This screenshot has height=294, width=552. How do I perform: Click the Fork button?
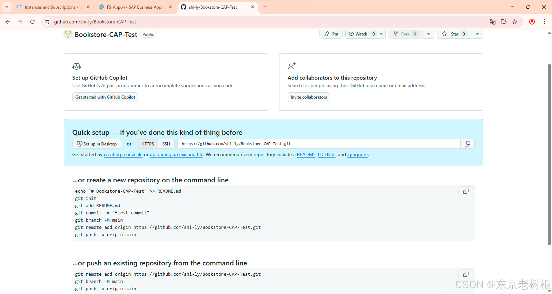406,34
